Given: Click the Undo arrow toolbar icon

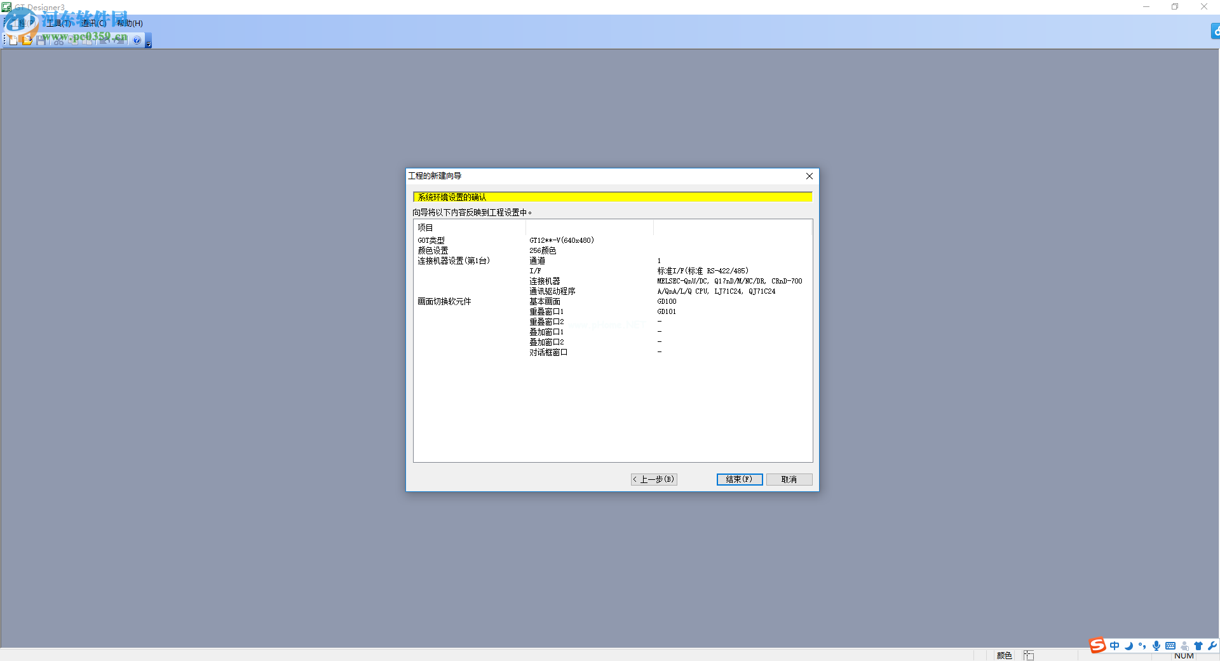Looking at the screenshot, I should click(x=105, y=40).
